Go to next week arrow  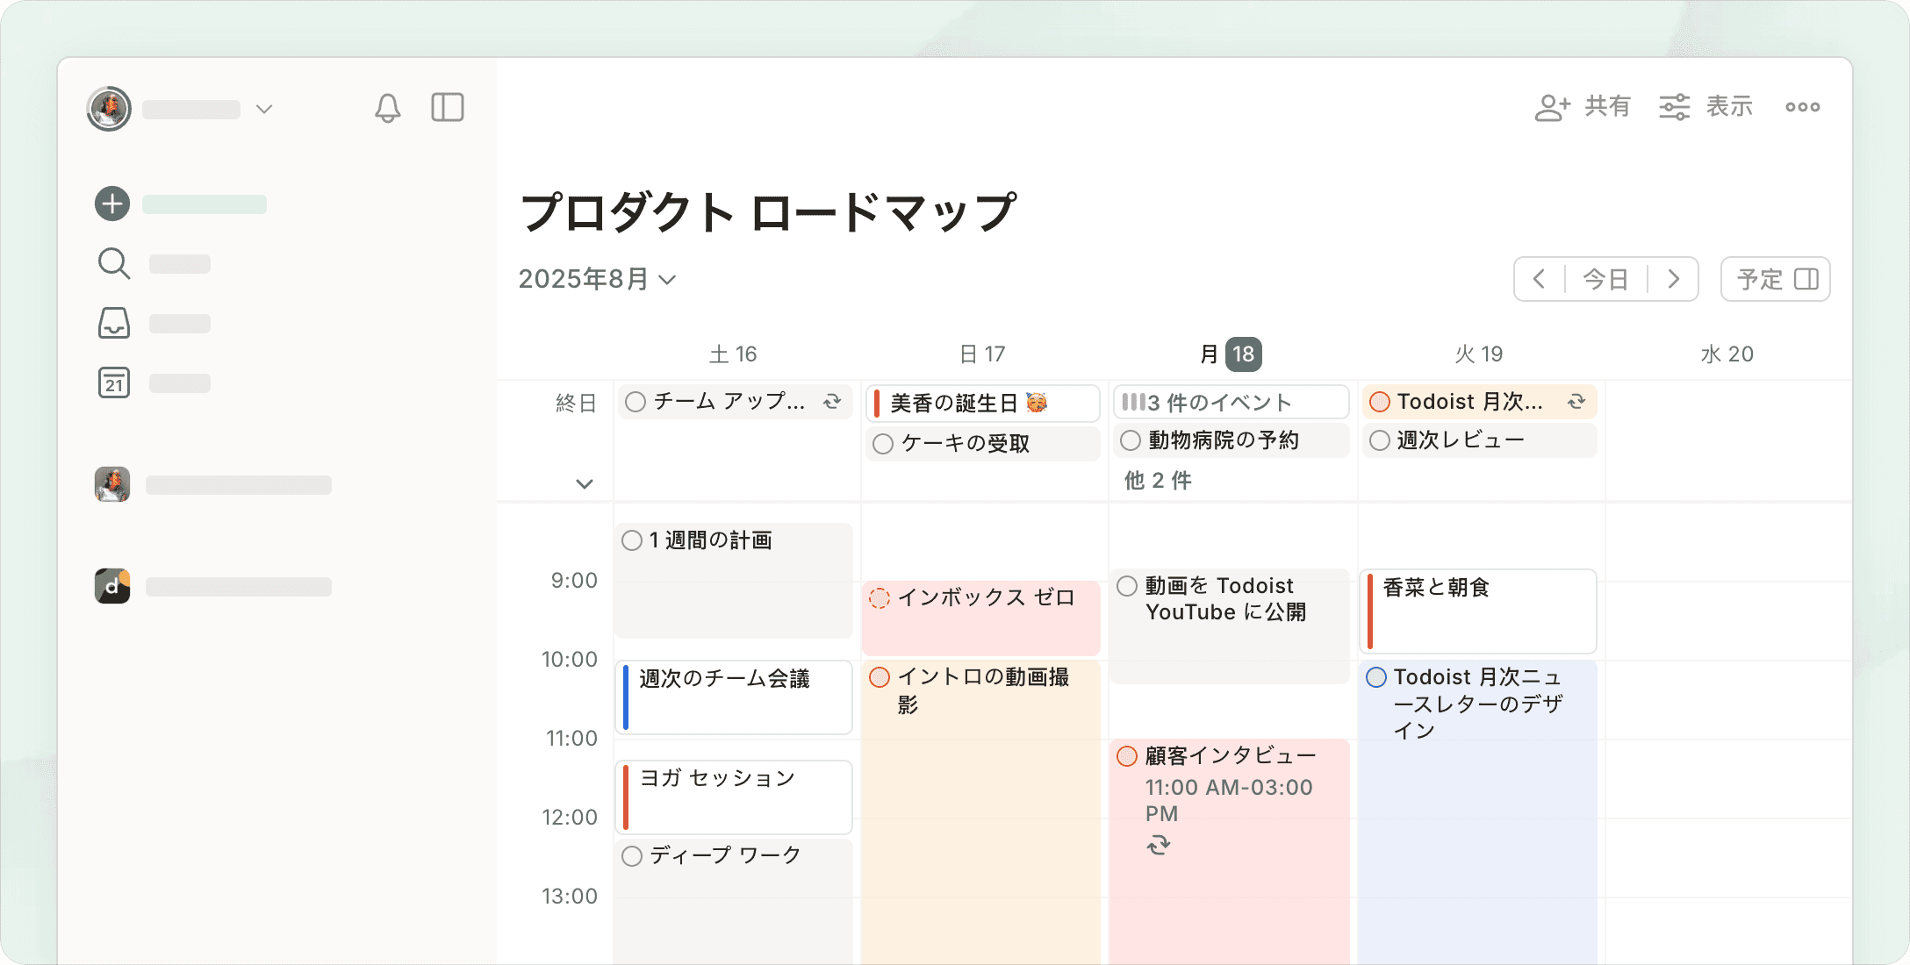click(1673, 279)
